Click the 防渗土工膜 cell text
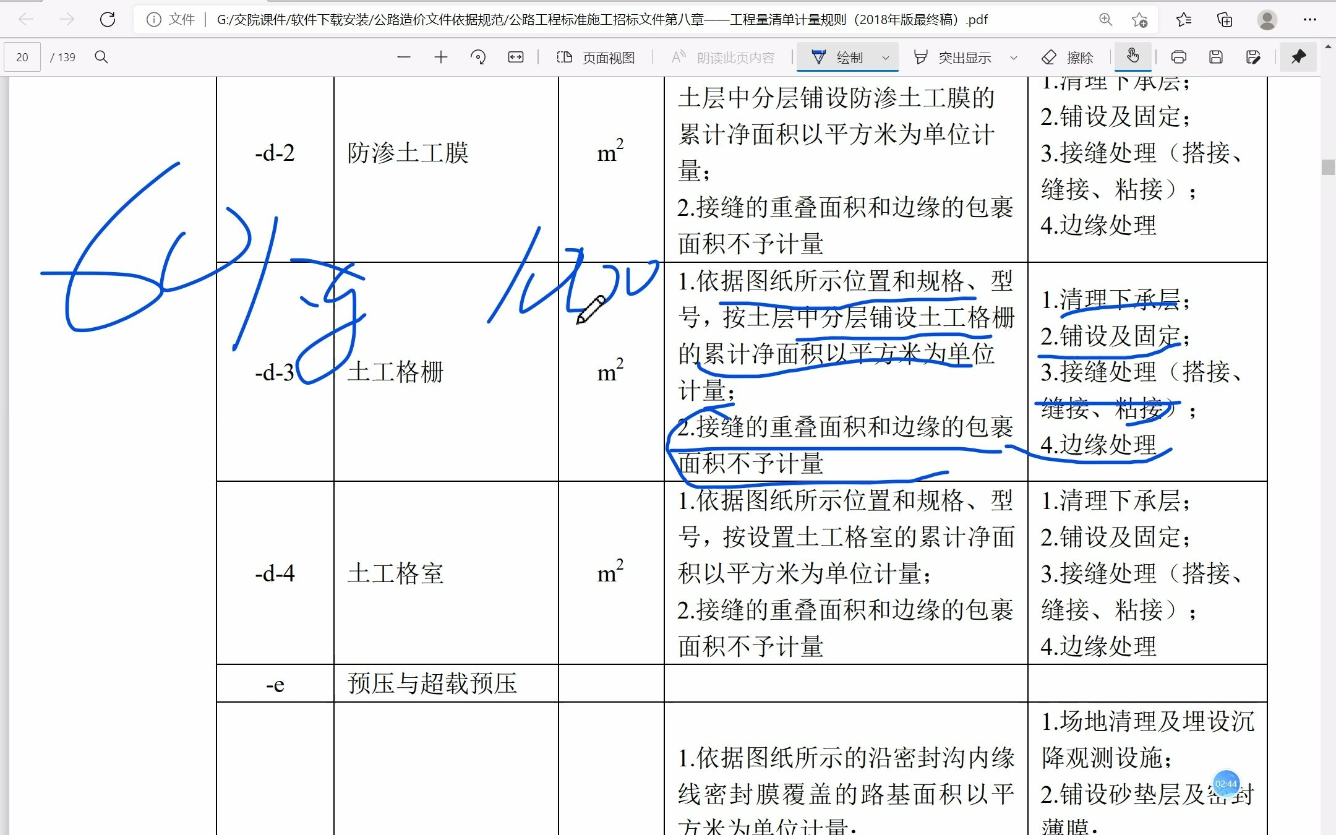Image resolution: width=1336 pixels, height=835 pixels. 408,152
